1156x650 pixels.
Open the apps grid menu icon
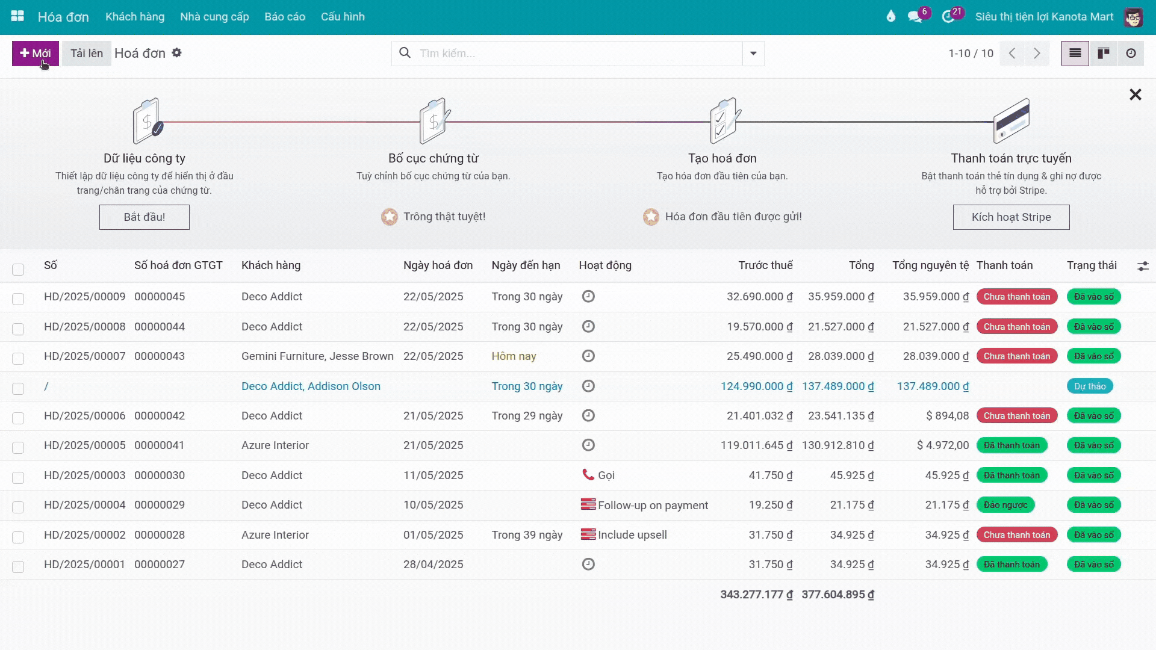[x=17, y=16]
